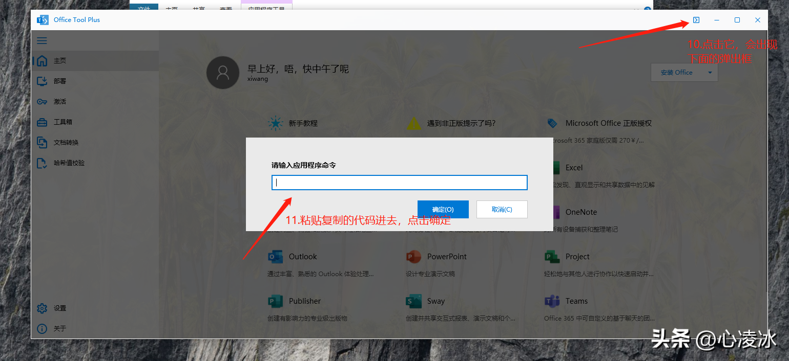
Task: Open the 激活 page in sidebar
Action: tap(95, 102)
